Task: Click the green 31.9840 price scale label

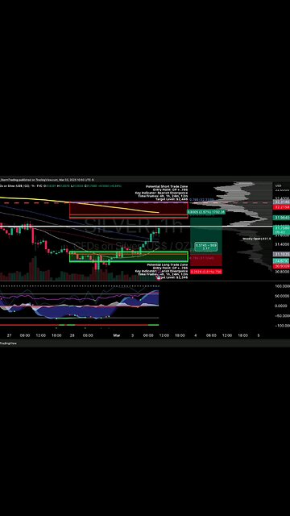Action: click(281, 218)
